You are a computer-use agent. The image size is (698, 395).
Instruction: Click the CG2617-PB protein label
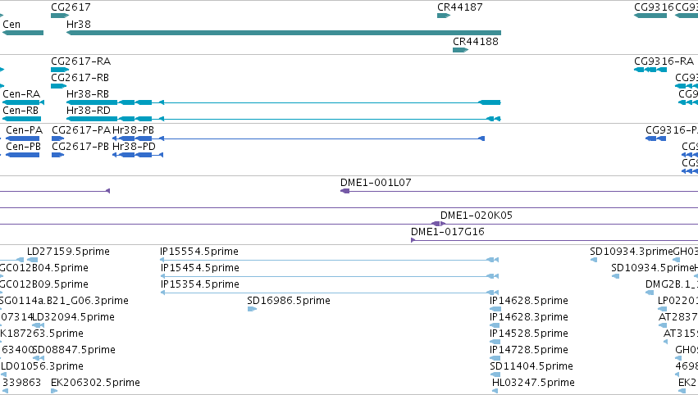tap(80, 147)
